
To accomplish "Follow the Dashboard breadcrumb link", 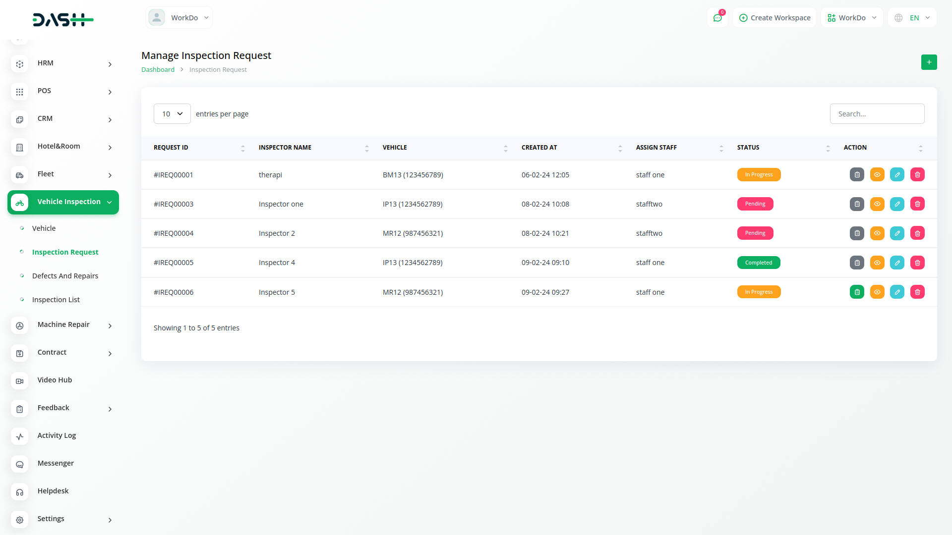I will click(158, 70).
